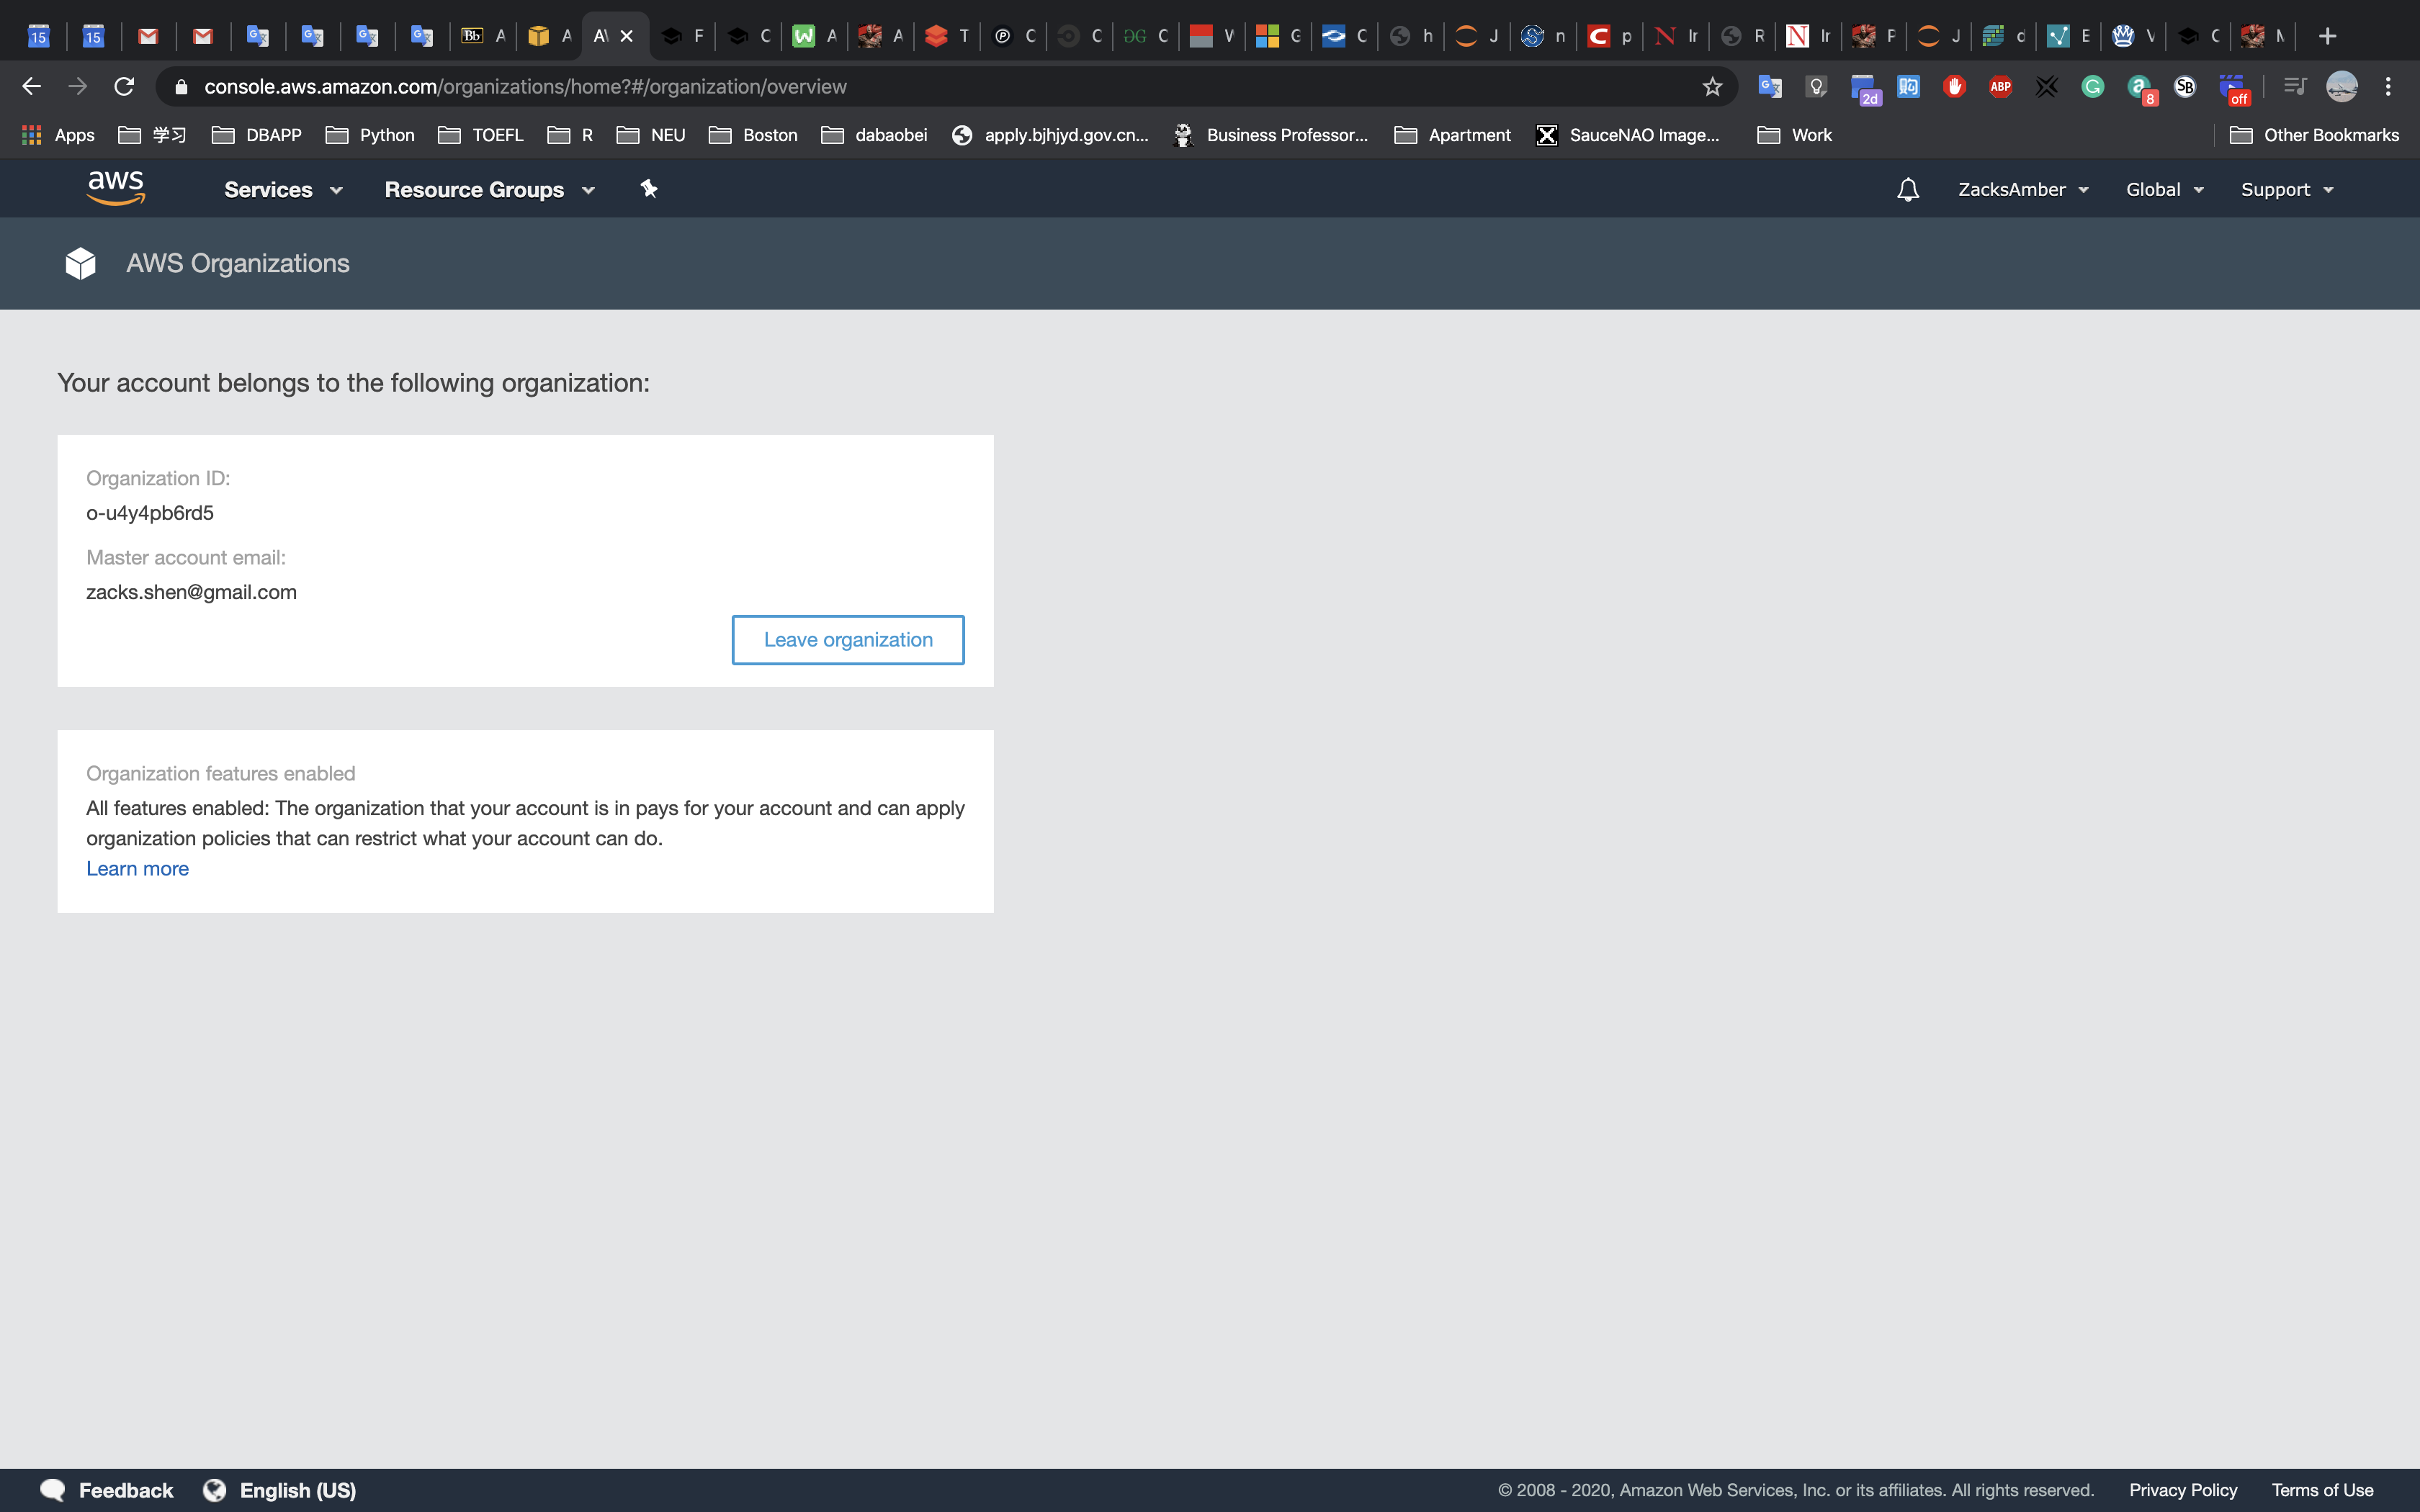Open the Support menu
The width and height of the screenshot is (2420, 1512).
(x=2286, y=190)
